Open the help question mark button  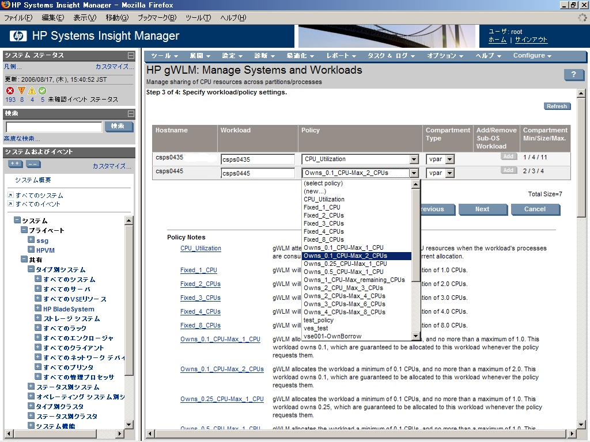(573, 74)
